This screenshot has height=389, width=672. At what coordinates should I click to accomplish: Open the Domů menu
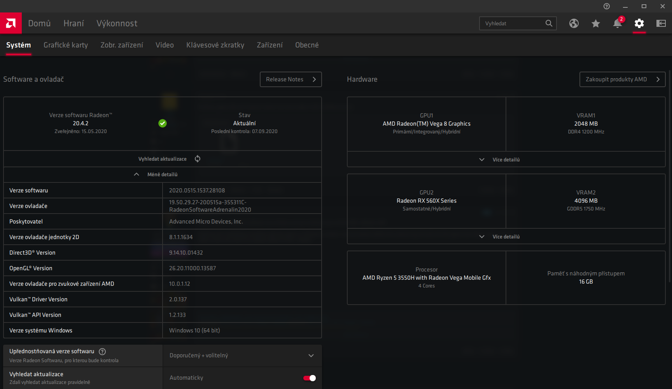click(x=39, y=23)
